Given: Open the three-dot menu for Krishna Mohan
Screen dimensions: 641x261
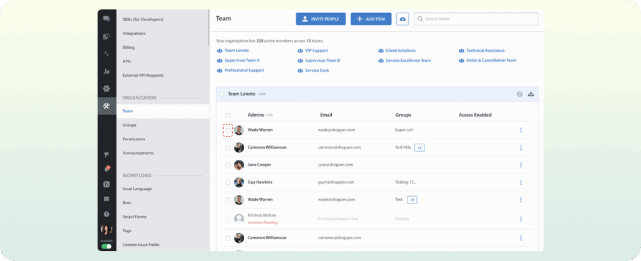Looking at the screenshot, I should [x=521, y=219].
